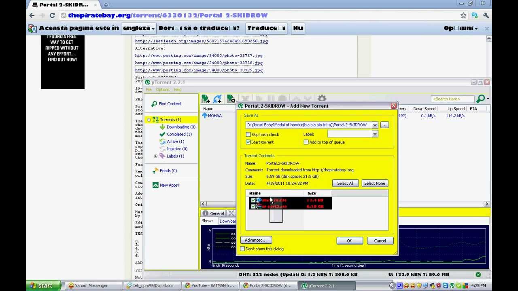Click Create New Torrent toolbar icon
This screenshot has width=518, height=291.
click(231, 99)
